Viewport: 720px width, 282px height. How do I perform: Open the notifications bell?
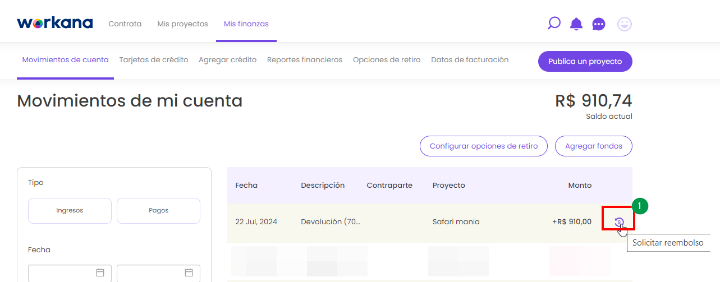coord(576,24)
